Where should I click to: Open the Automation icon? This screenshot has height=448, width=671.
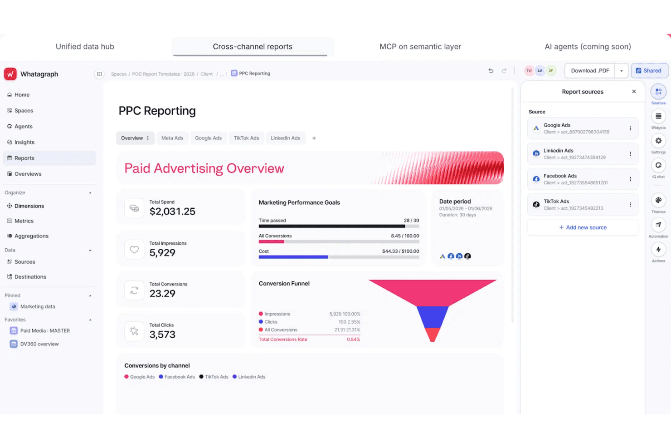[x=658, y=225]
